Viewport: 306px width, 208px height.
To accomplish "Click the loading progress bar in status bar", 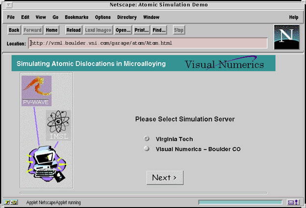I will tap(240, 202).
